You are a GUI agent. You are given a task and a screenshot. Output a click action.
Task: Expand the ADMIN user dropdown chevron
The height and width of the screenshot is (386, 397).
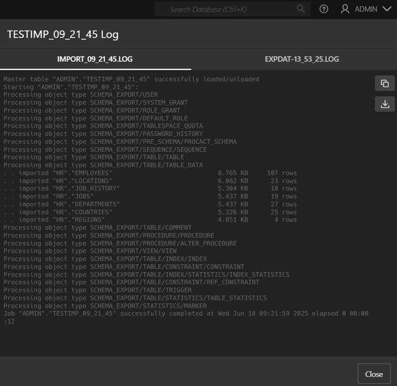tap(387, 9)
